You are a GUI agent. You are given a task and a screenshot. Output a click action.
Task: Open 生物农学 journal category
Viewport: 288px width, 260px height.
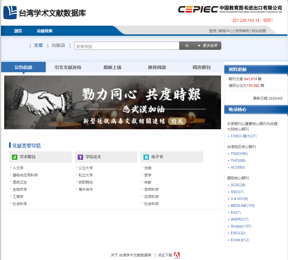tap(20, 190)
